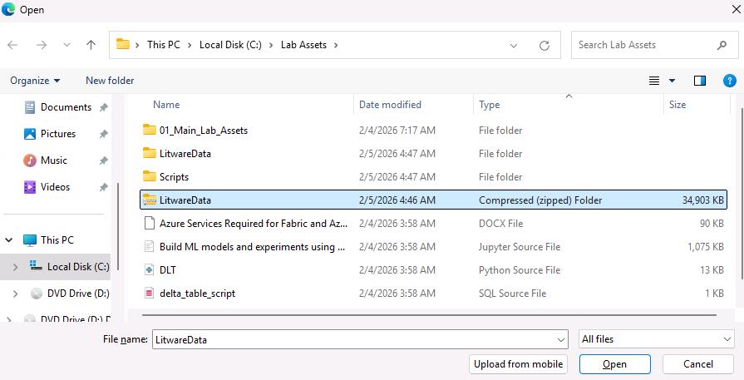Screen dimensions: 744x380
Task: Sort by the Type column
Action: (489, 105)
